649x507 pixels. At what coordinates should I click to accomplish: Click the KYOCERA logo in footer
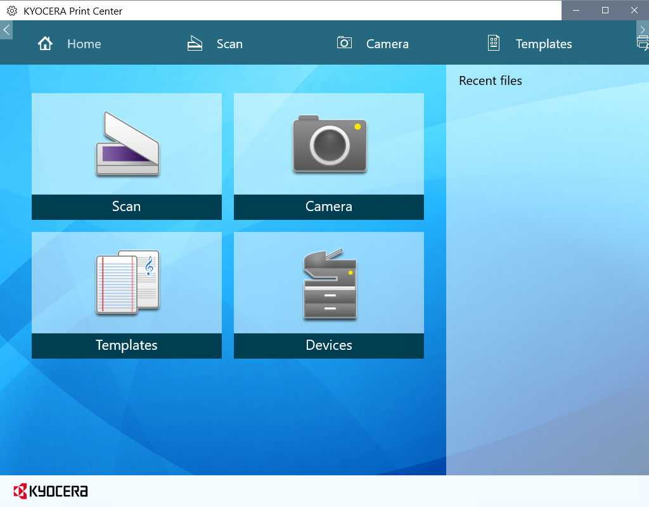(x=51, y=491)
